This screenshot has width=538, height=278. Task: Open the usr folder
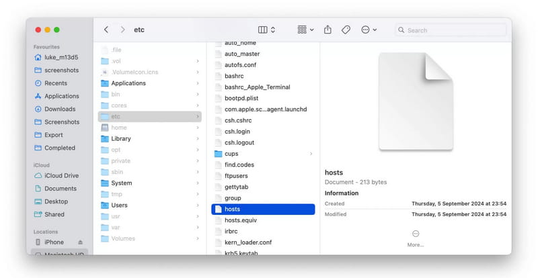(149, 216)
